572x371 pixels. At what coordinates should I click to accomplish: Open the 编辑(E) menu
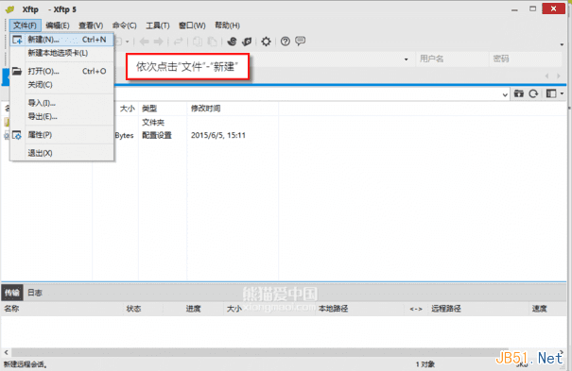[x=58, y=25]
